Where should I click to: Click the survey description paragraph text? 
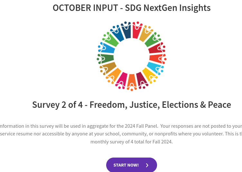coord(132,133)
